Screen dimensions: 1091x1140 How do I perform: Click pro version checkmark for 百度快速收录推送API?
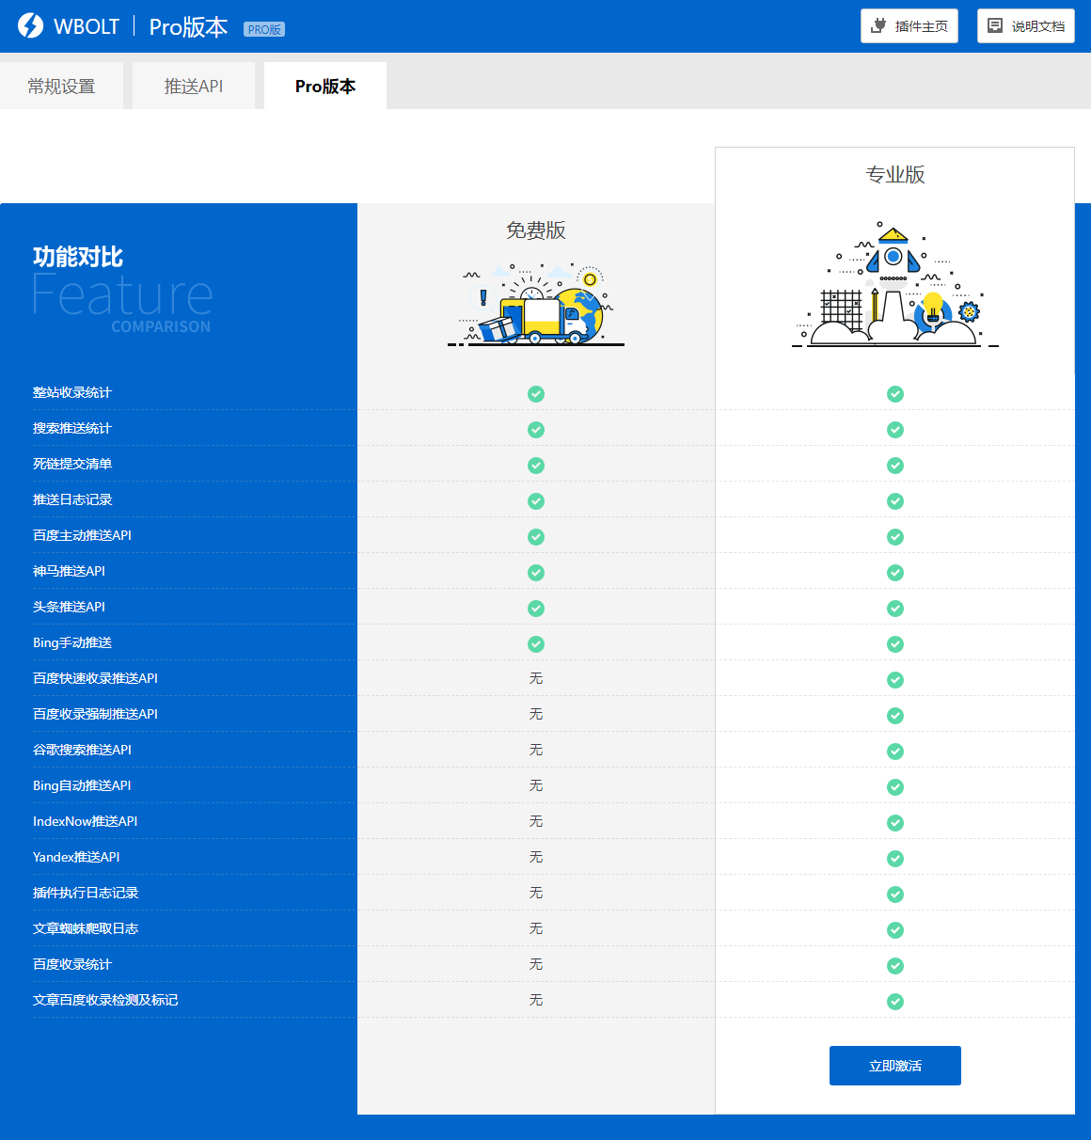pos(895,680)
